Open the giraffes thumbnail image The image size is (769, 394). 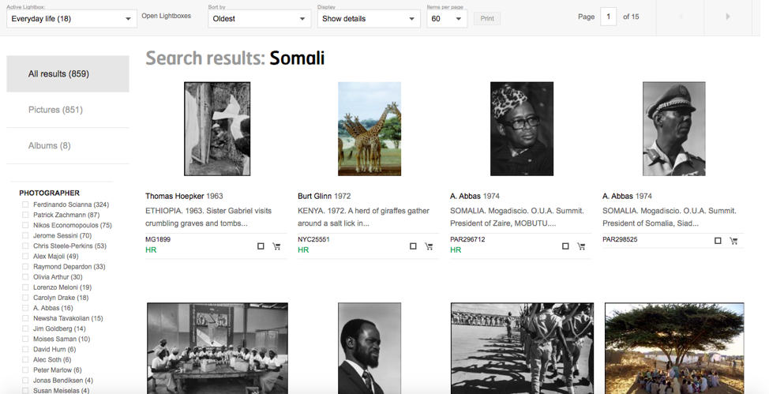(x=369, y=129)
